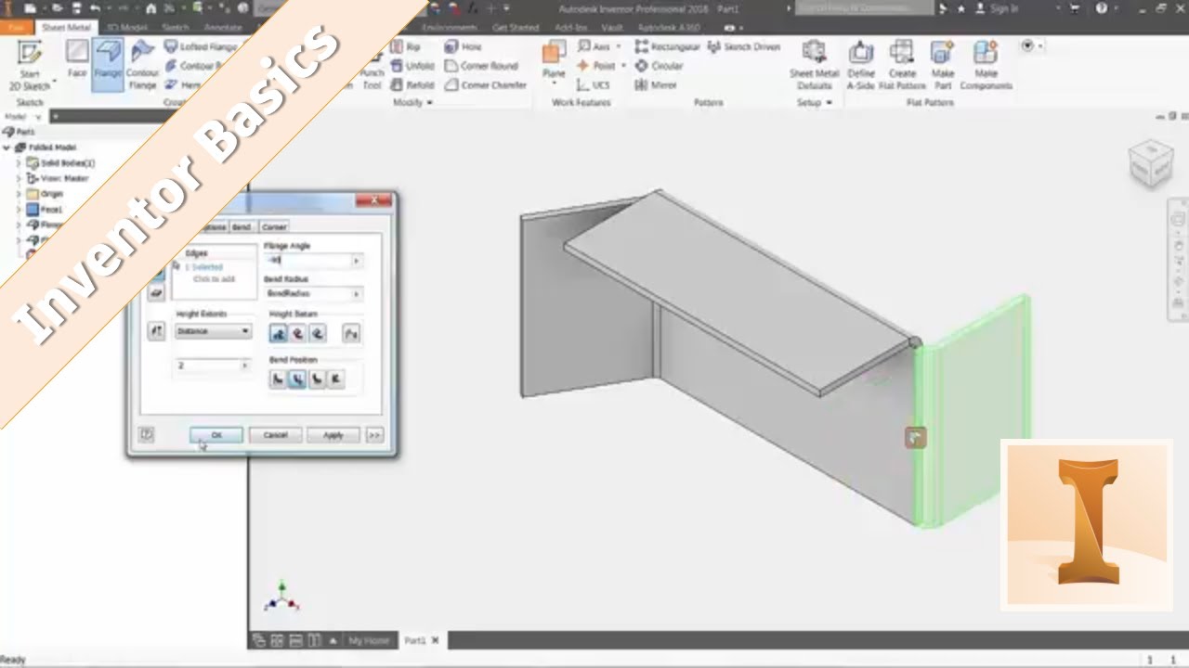Screen dimensions: 1189x668
Task: Use the Rip command
Action: coord(405,46)
